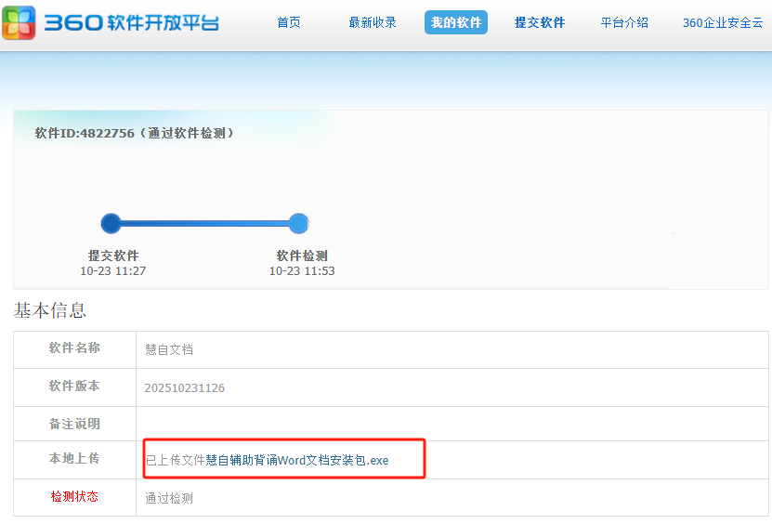Click the red 检测状态 label

[x=74, y=497]
